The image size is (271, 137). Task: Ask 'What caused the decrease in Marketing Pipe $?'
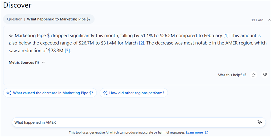[x=55, y=93]
